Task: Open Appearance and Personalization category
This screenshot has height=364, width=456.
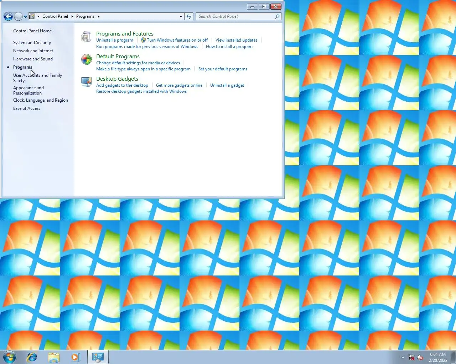Action: coord(28,90)
